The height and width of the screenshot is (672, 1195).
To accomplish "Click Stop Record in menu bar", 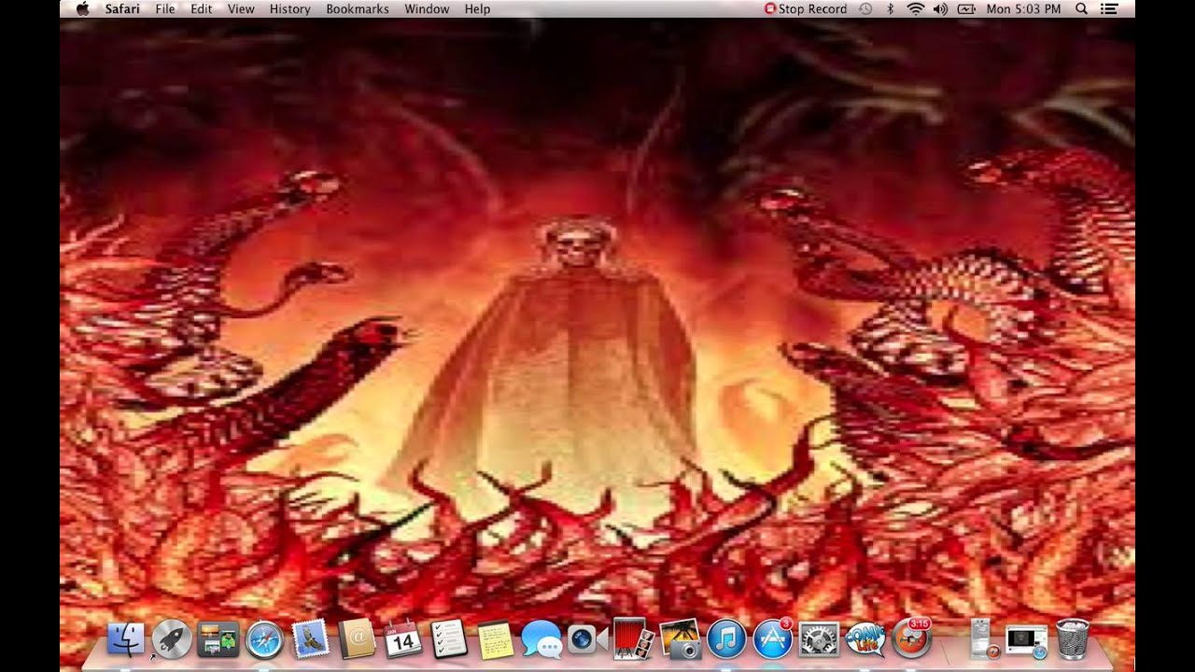I will [806, 8].
